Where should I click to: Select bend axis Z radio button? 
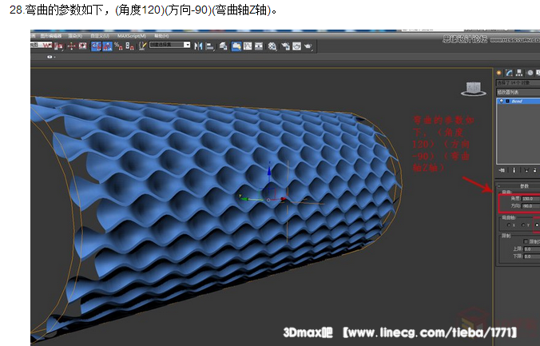pyautogui.click(x=537, y=225)
